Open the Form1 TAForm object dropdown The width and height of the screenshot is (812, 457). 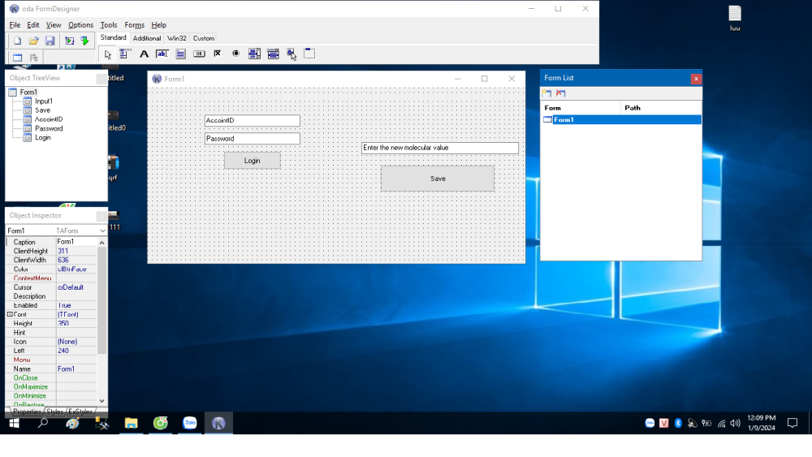[102, 231]
